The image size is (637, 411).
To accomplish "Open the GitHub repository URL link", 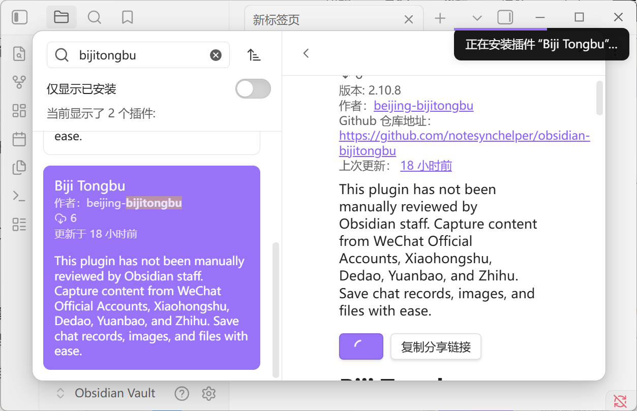I will (x=465, y=143).
